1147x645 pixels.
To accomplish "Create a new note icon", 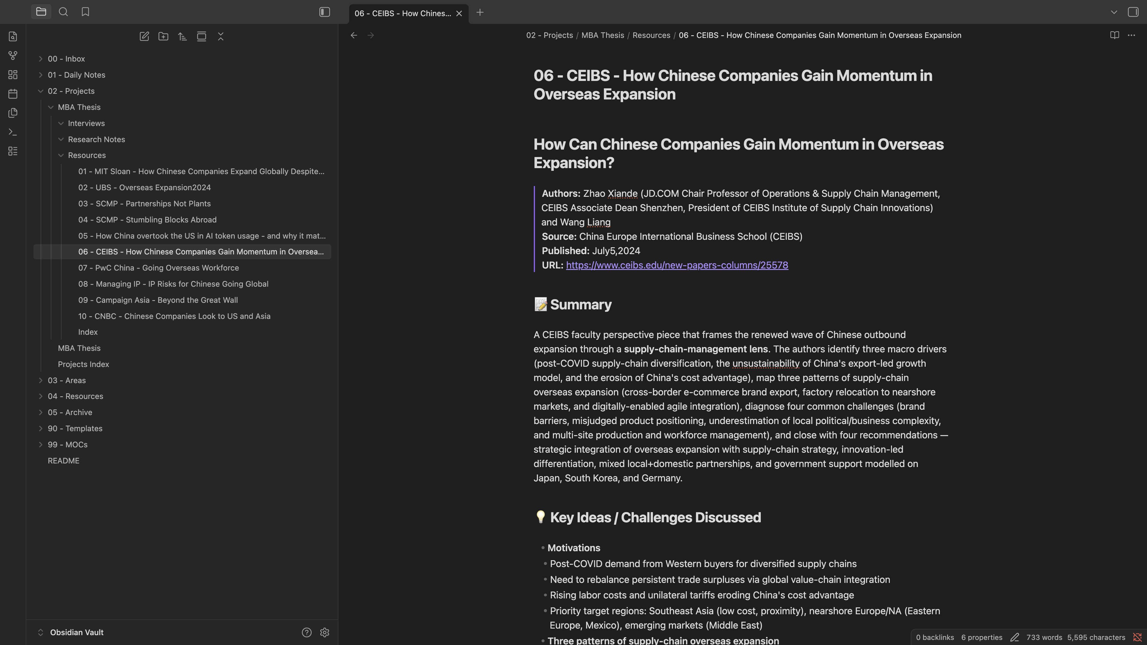I will (x=144, y=36).
